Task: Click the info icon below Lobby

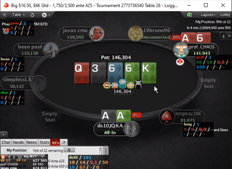Action: tap(224, 36)
